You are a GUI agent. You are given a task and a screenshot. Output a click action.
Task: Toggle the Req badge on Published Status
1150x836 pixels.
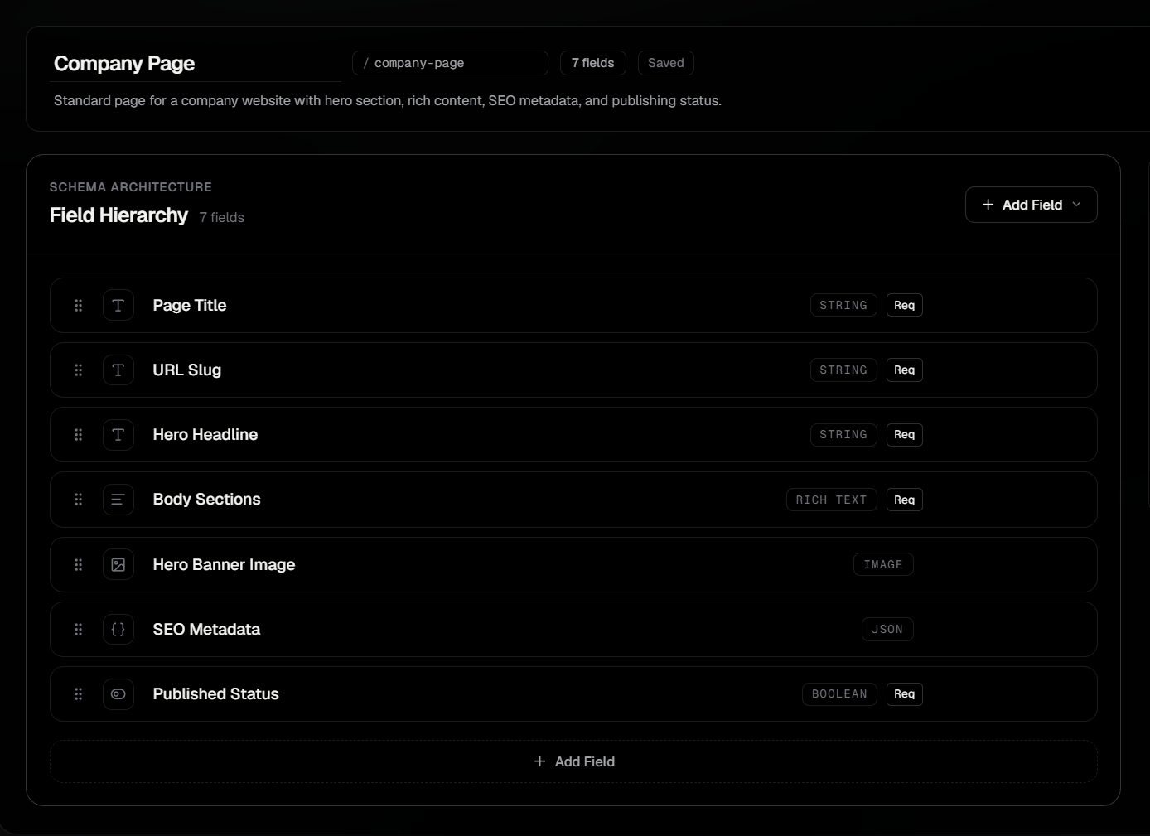click(x=905, y=694)
